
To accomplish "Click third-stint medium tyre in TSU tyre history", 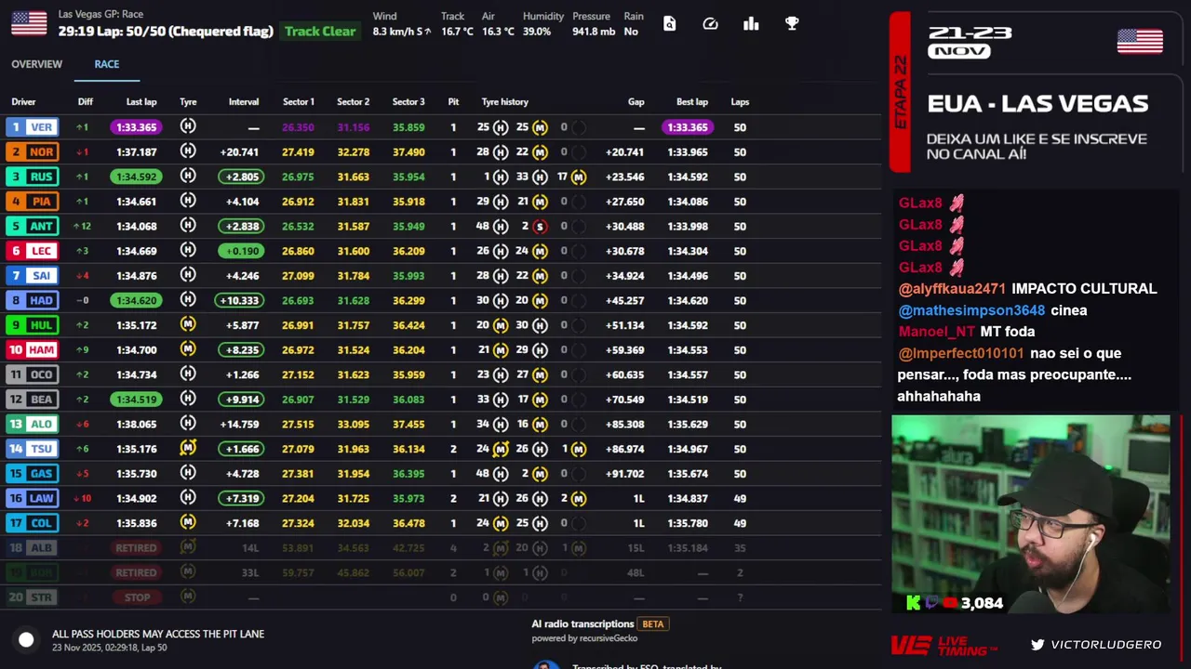I will point(579,449).
